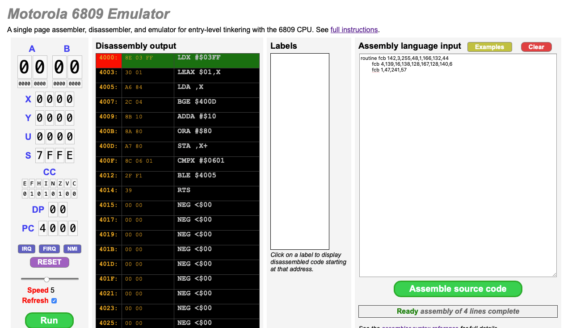572x328 pixels.
Task: Click the full instructions link
Action: tap(354, 29)
